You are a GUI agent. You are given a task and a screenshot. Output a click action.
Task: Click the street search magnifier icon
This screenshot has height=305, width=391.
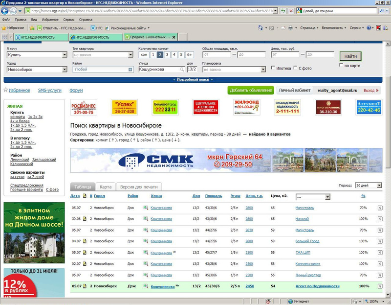[182, 70]
